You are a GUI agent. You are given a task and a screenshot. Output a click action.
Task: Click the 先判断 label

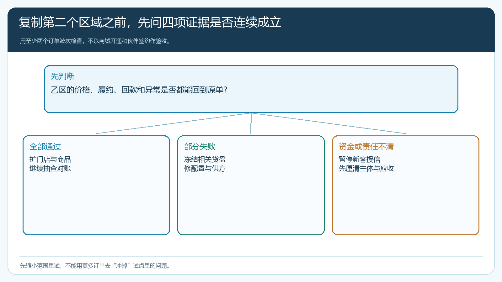point(63,76)
